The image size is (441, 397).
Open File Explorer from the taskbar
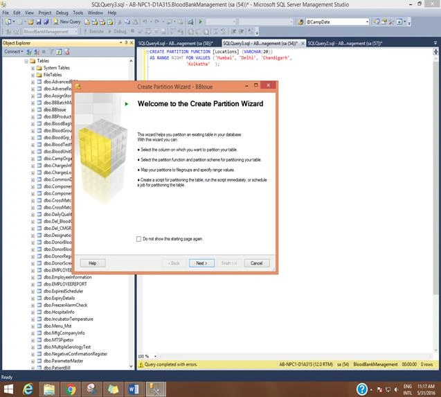click(49, 389)
